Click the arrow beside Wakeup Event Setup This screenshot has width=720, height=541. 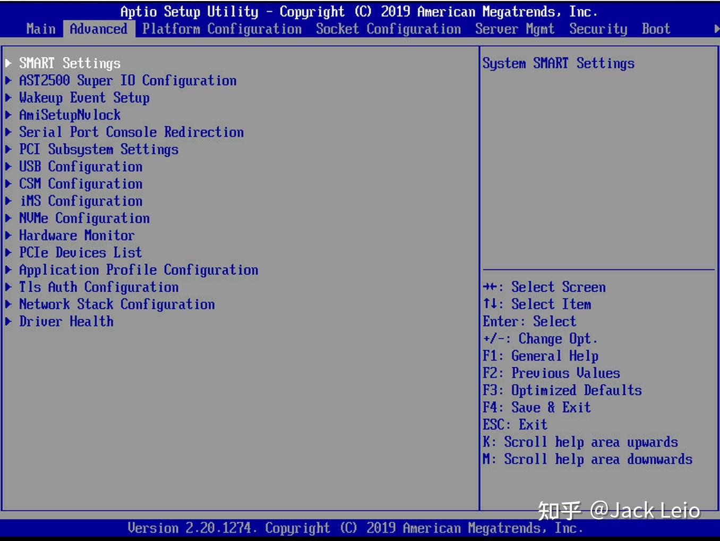(x=8, y=98)
